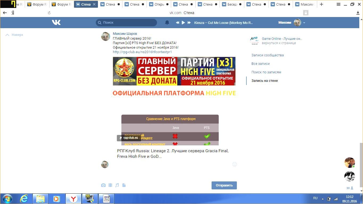Attach a document using the file icon
This screenshot has height=204, width=363.
pos(124,185)
